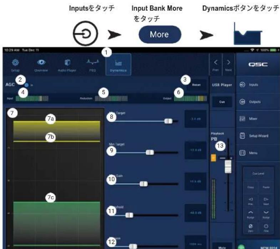Screen dimensions: 280x249
Task: Click the Min Target slider handle
Action: tap(150, 152)
